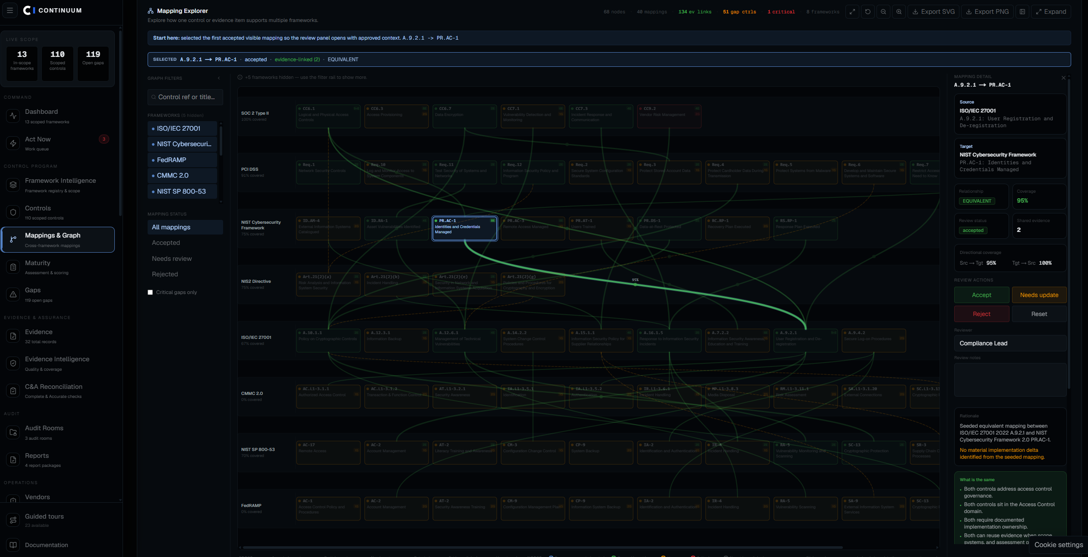1088x557 pixels.
Task: Open Vendors in sidebar
Action: (x=58, y=497)
